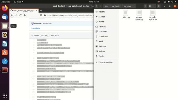This screenshot has width=178, height=100.
Task: Open the 1 contributor link
Action: [36, 28]
